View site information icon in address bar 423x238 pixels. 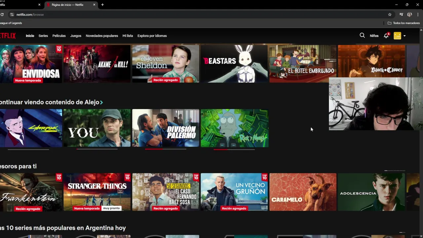pyautogui.click(x=12, y=15)
